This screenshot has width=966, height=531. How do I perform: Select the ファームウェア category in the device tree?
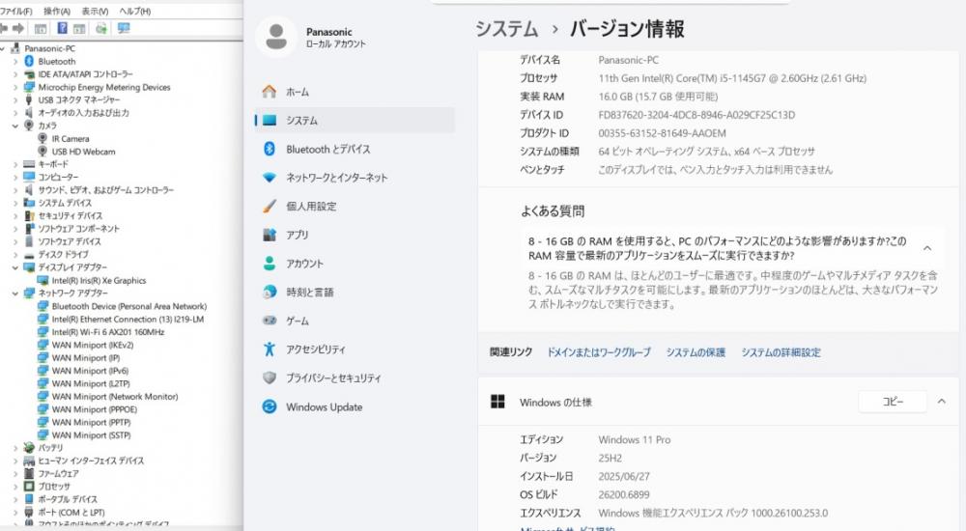(58, 473)
